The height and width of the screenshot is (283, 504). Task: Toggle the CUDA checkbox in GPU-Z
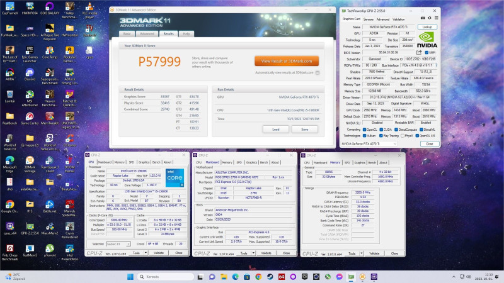tap(381, 130)
